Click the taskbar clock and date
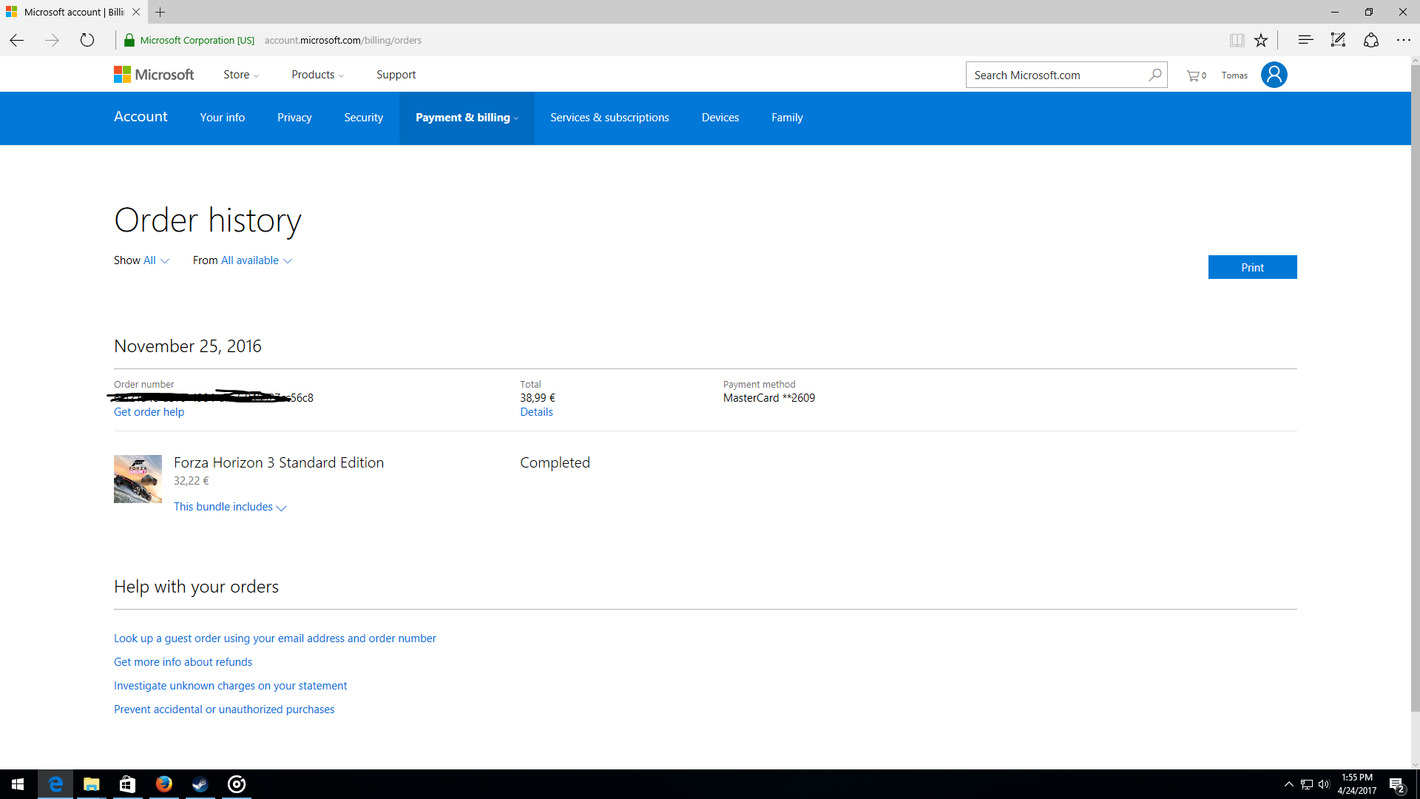This screenshot has width=1420, height=799. pos(1356,784)
